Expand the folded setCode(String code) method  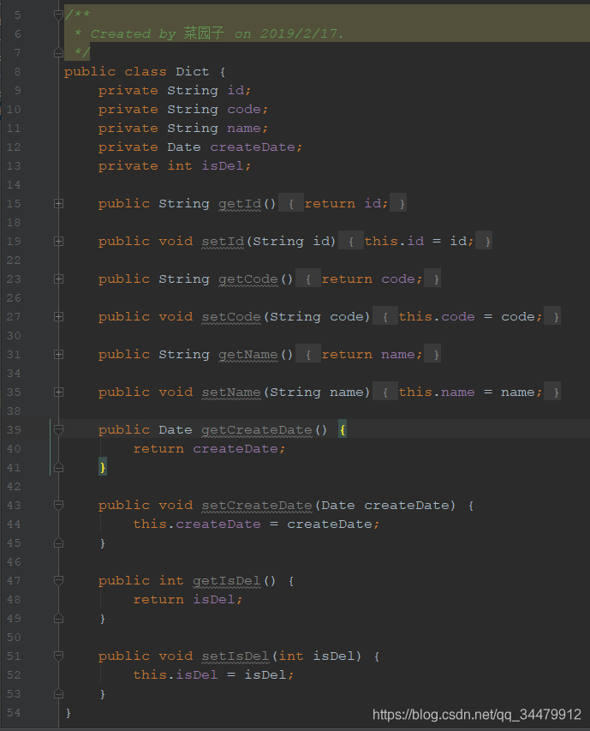(x=59, y=317)
